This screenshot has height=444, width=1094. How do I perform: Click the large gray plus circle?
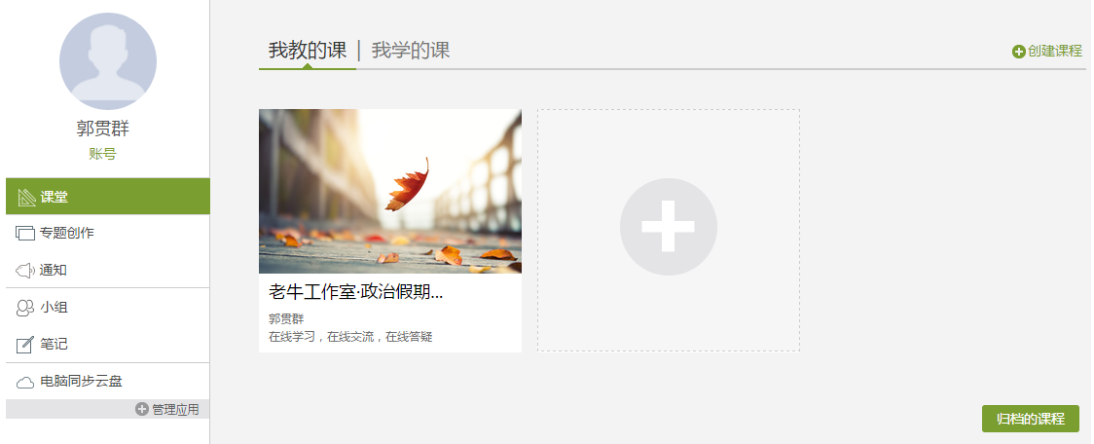pyautogui.click(x=669, y=227)
